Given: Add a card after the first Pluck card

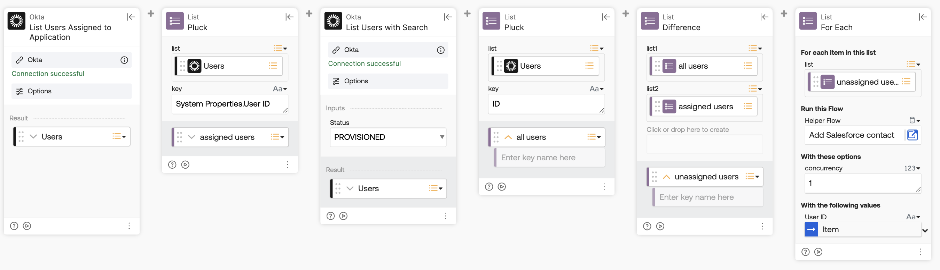Looking at the screenshot, I should (x=309, y=14).
